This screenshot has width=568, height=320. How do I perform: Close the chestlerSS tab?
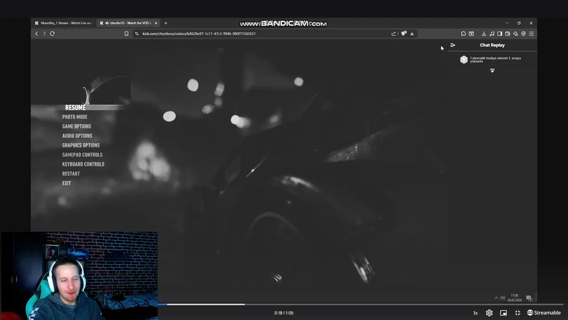point(156,23)
